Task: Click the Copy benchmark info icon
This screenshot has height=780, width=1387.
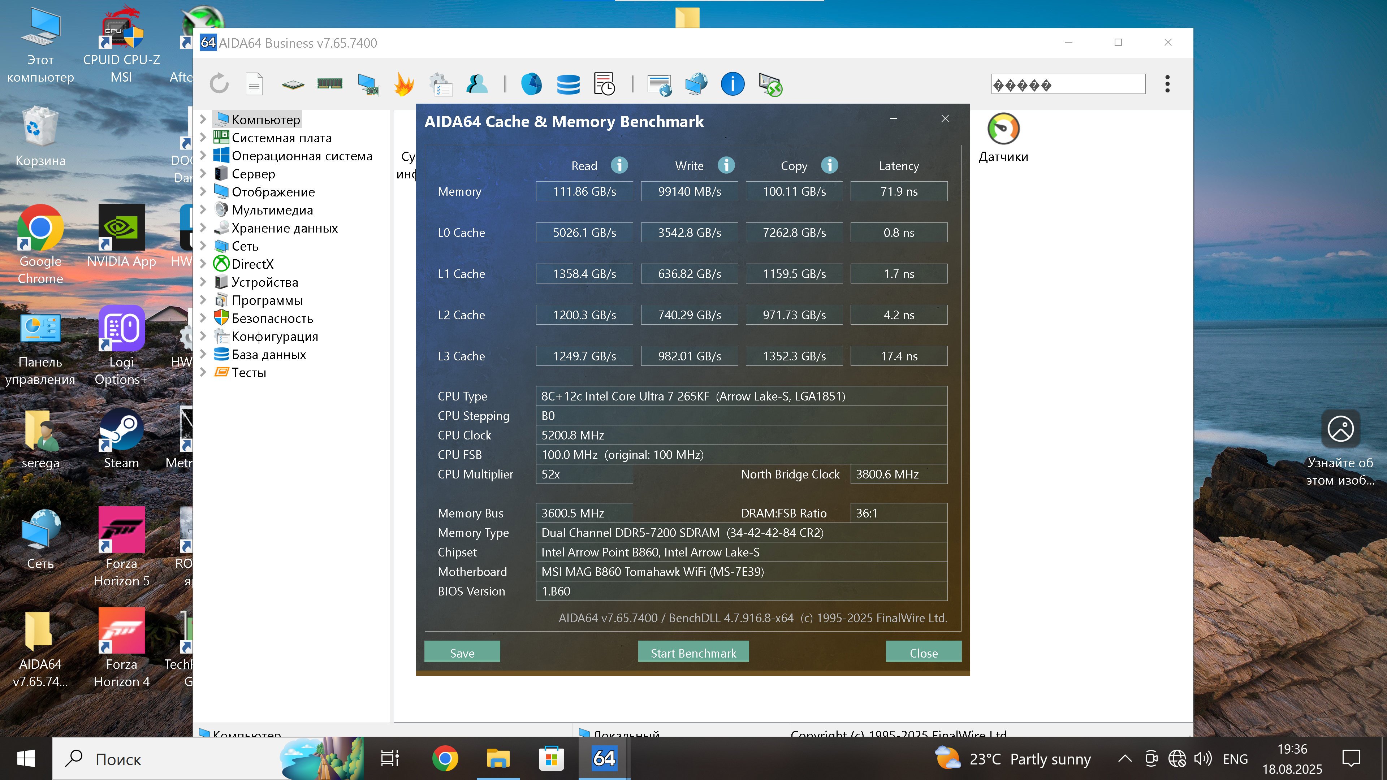Action: 829,165
